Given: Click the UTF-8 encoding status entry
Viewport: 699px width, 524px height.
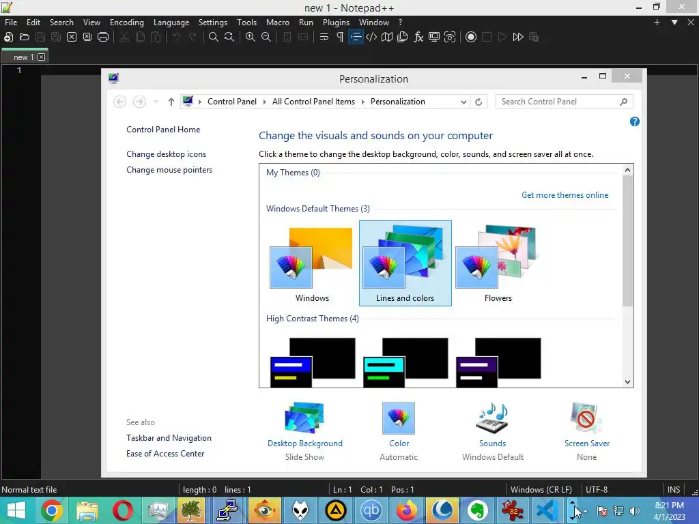Looking at the screenshot, I should pyautogui.click(x=597, y=490).
